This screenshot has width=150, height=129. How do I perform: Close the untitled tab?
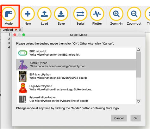(x=20, y=30)
